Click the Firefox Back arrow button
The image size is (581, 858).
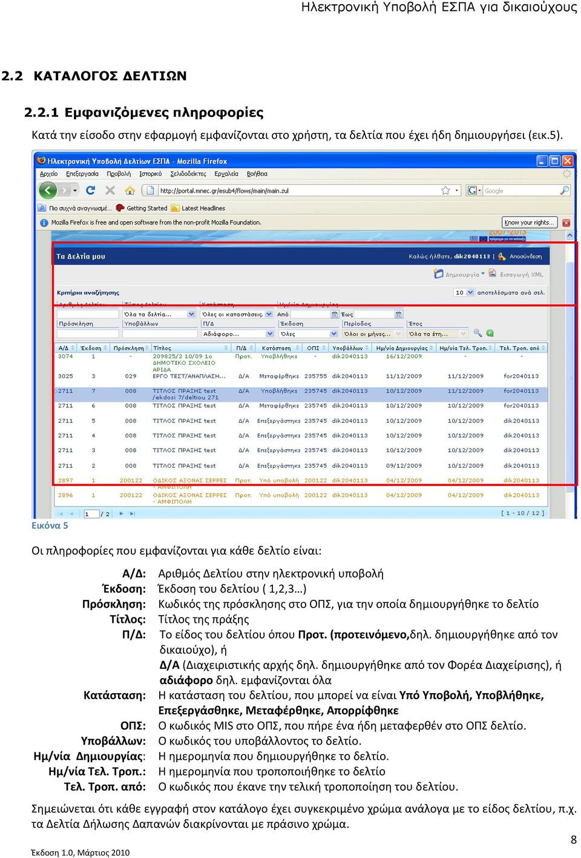coord(48,190)
